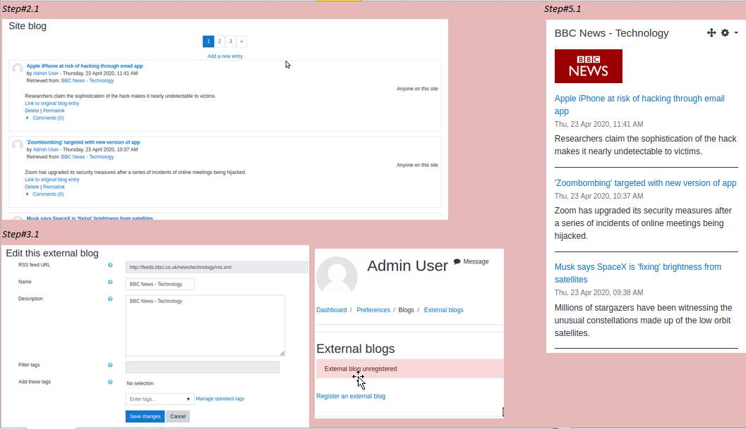The width and height of the screenshot is (746, 429).
Task: Click the author avatar on the Apple iPhone entry
Action: coord(18,69)
